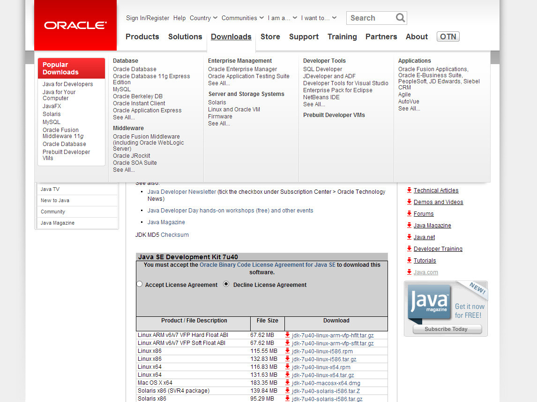Click the Subscribe Today button
This screenshot has height=402, width=537.
[447, 329]
